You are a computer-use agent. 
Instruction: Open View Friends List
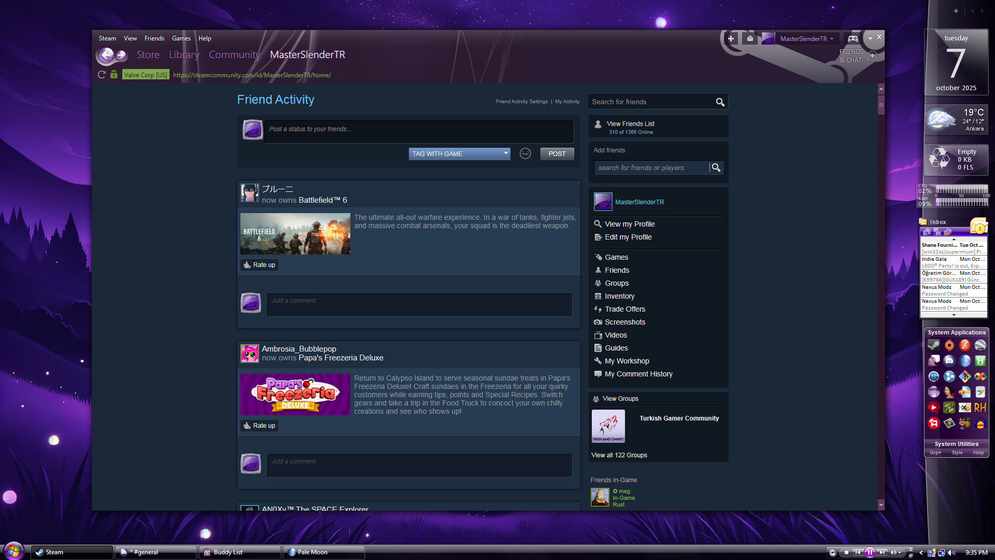coord(631,124)
